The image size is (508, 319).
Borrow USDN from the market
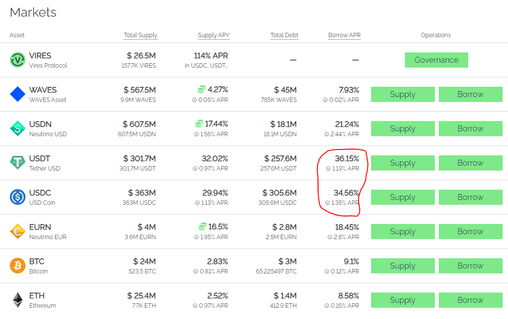pyautogui.click(x=470, y=128)
